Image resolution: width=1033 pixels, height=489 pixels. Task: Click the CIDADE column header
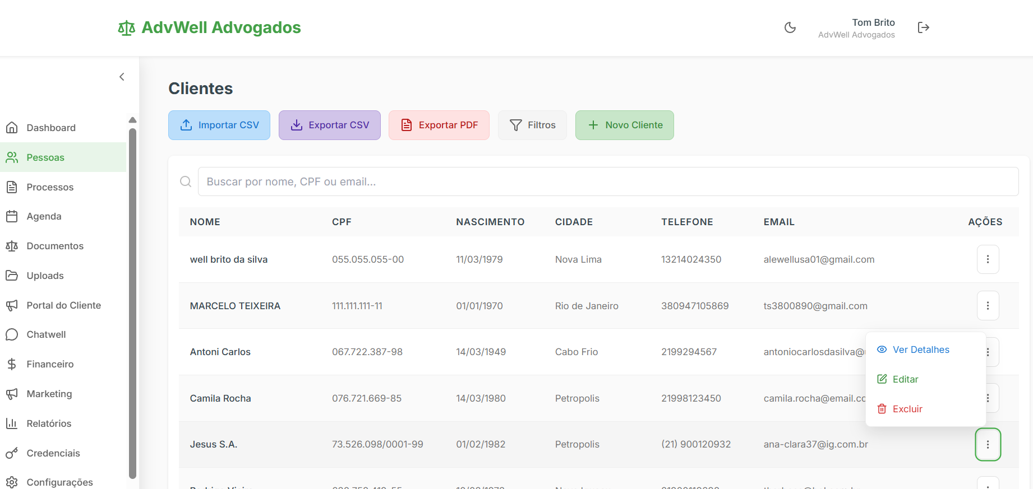pos(574,222)
